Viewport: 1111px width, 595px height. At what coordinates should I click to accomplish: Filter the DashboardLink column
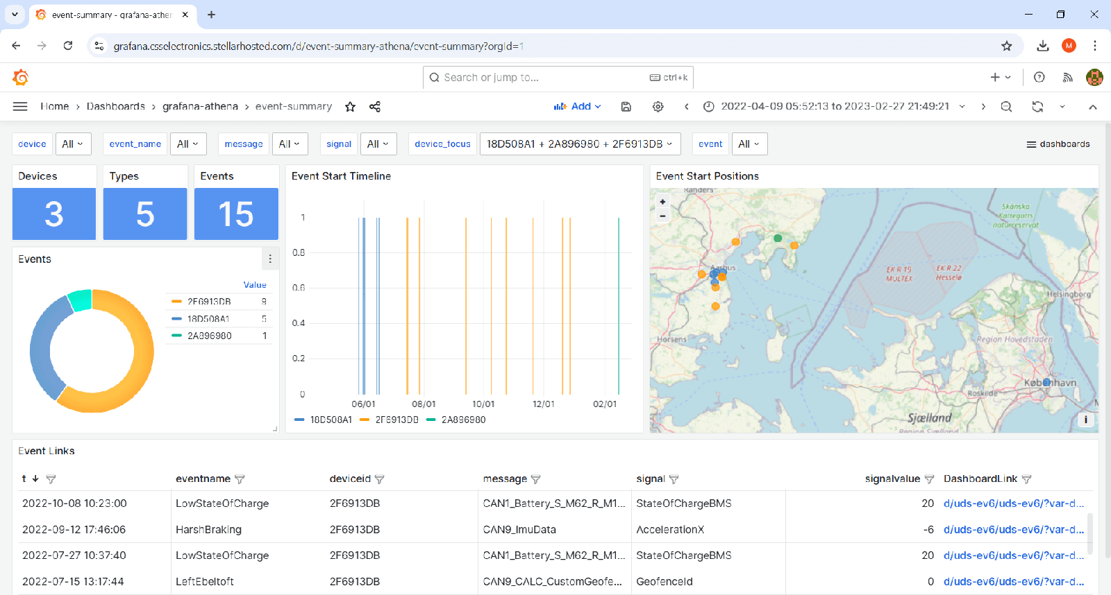tap(1026, 479)
